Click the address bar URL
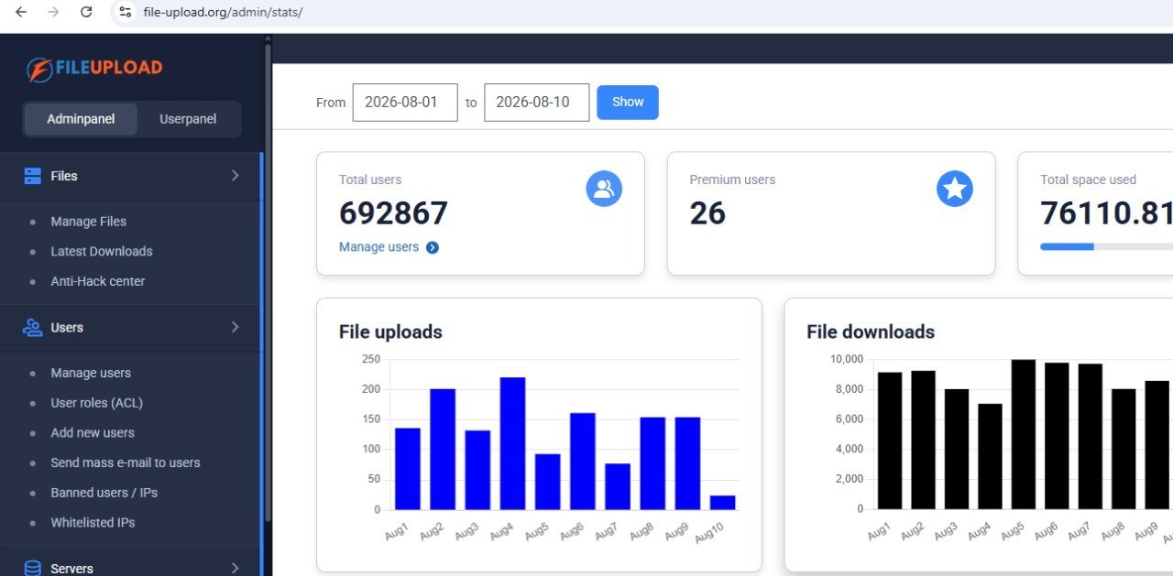This screenshot has height=576, width=1173. [x=223, y=12]
